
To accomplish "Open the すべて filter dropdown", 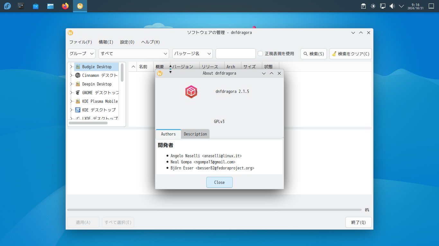I will [134, 54].
